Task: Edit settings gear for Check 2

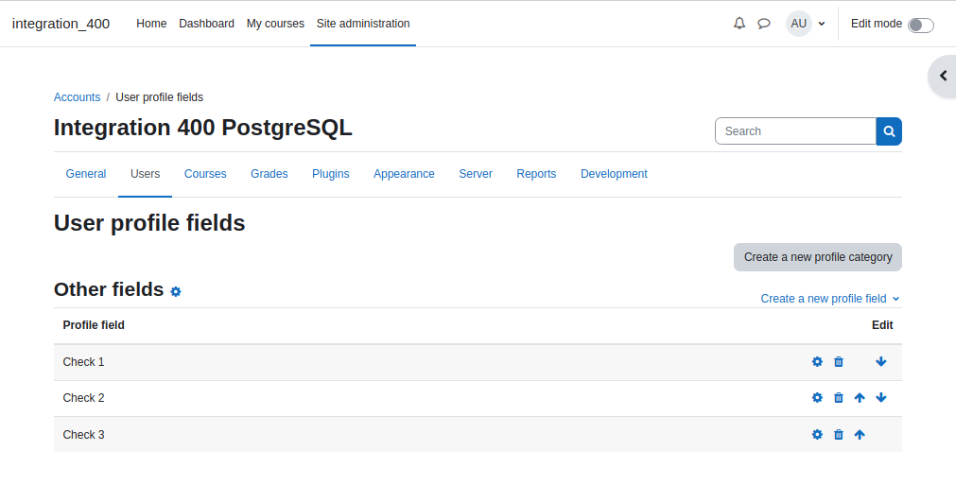Action: 817,397
